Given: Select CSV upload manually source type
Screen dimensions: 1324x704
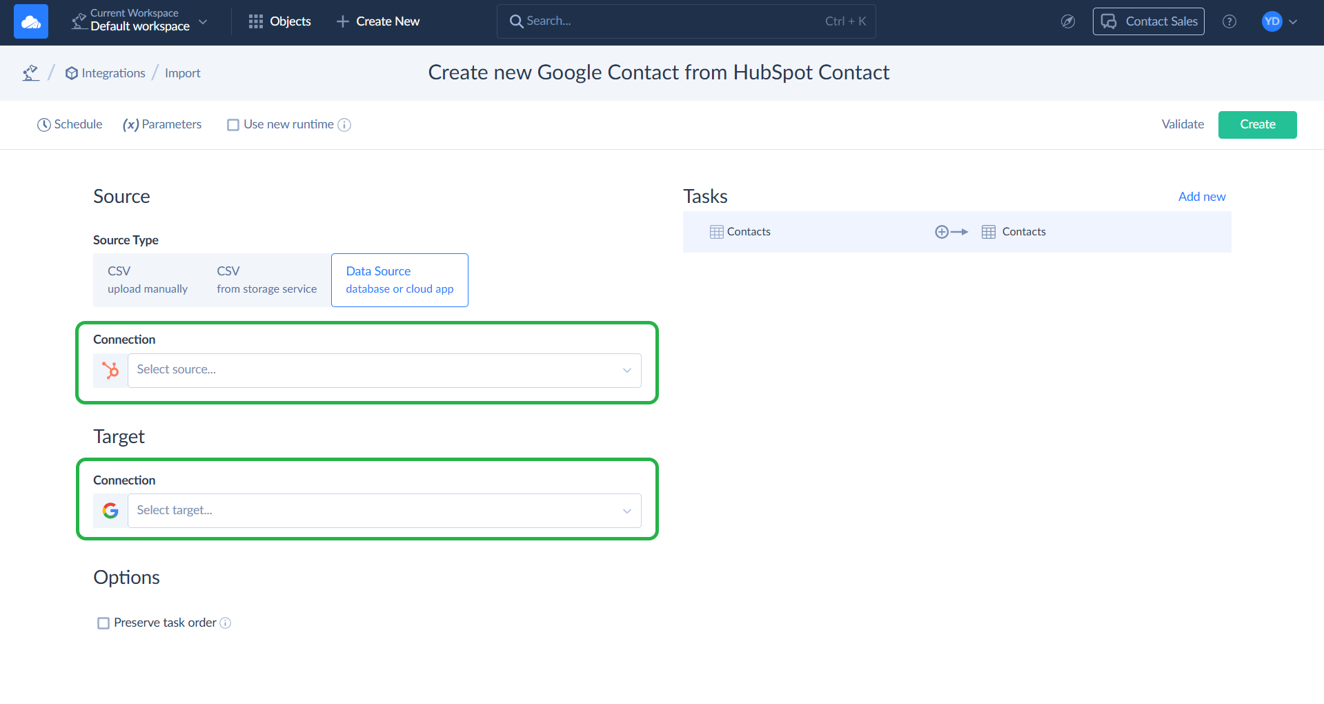Looking at the screenshot, I should [x=148, y=280].
